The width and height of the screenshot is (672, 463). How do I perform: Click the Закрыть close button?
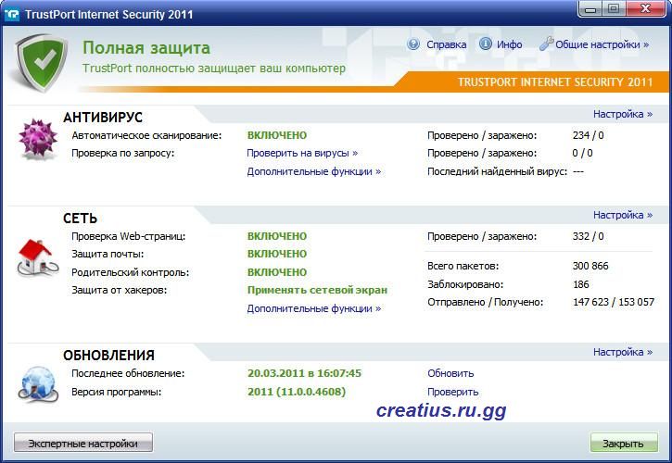point(624,444)
